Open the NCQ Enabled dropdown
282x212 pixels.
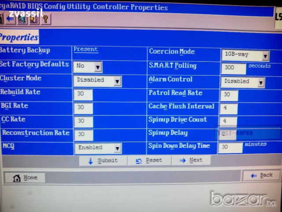tap(117, 148)
